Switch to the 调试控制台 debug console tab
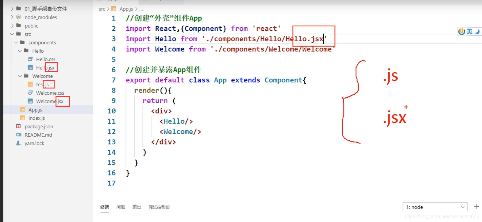Viewport: 482px width, 222px height. coord(159,207)
